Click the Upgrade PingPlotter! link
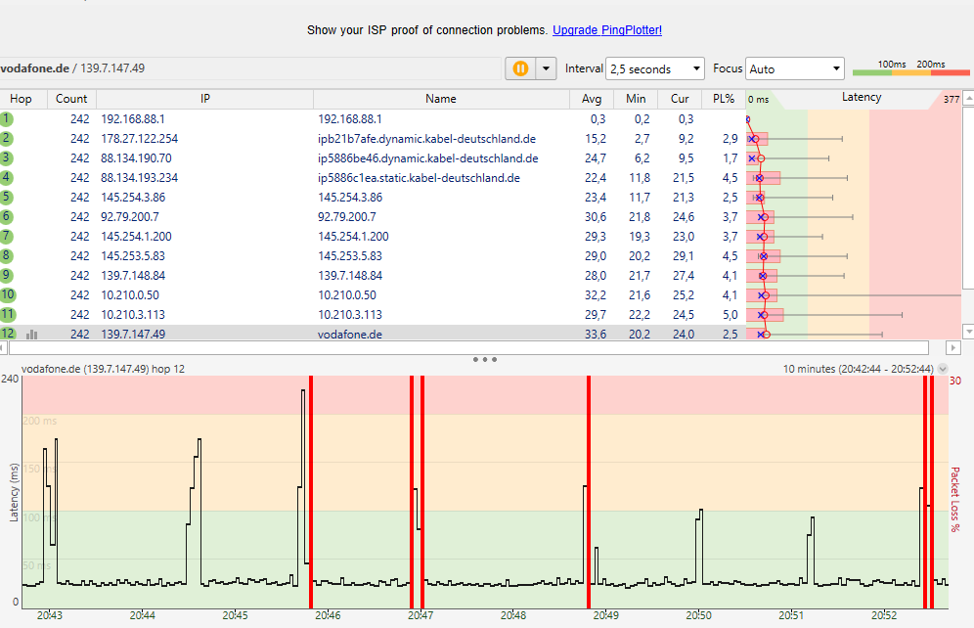 pos(607,30)
